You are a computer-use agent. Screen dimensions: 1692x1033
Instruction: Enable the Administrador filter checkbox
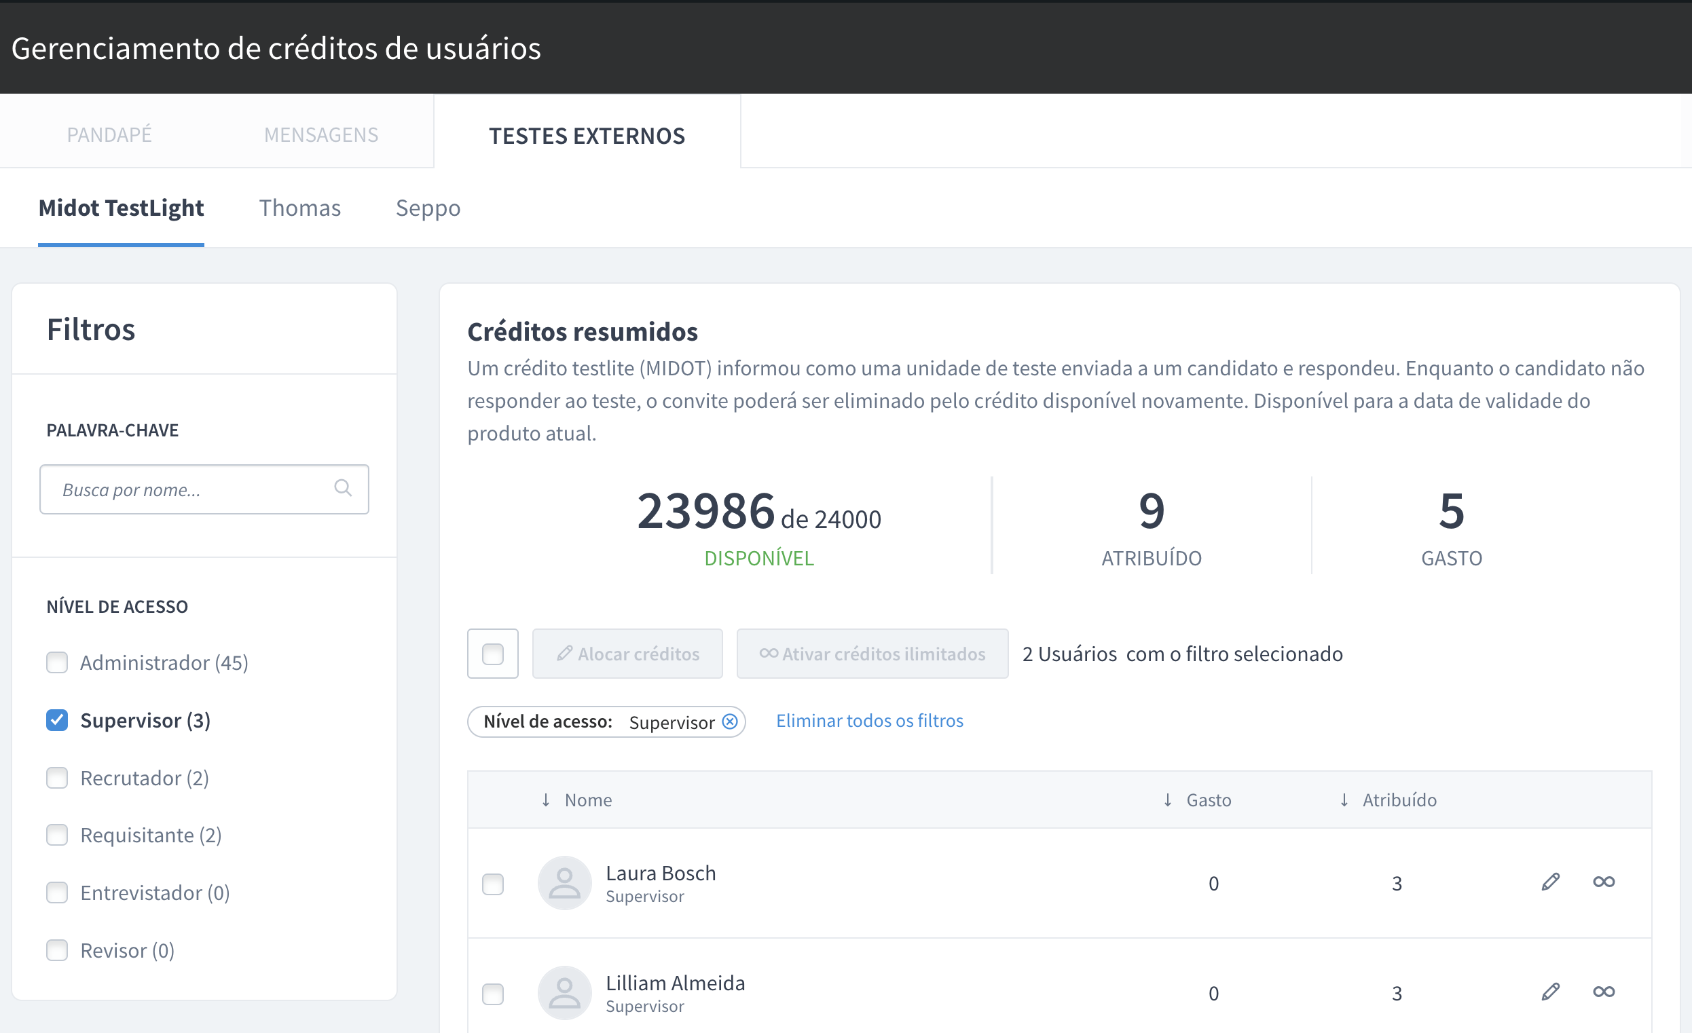click(x=57, y=662)
